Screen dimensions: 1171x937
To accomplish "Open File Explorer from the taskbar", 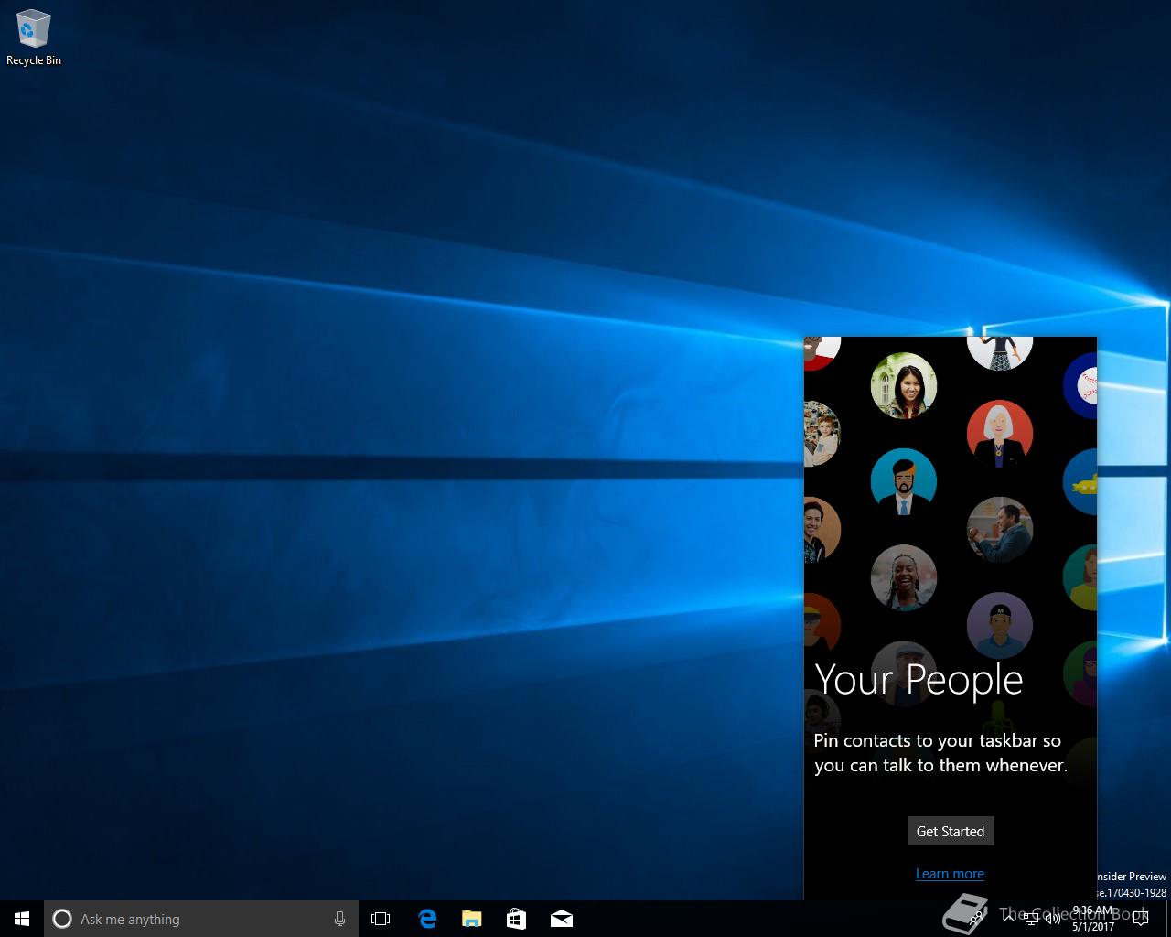I will [472, 919].
